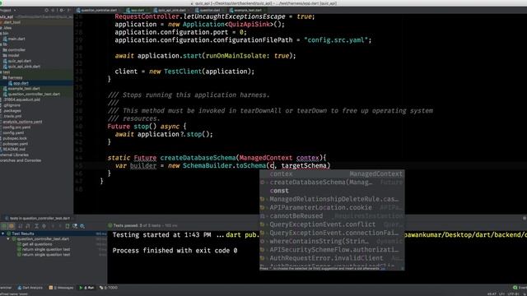This screenshot has height=296, width=527.
Task: Open test runner settings gear icon
Action: [x=82, y=226]
